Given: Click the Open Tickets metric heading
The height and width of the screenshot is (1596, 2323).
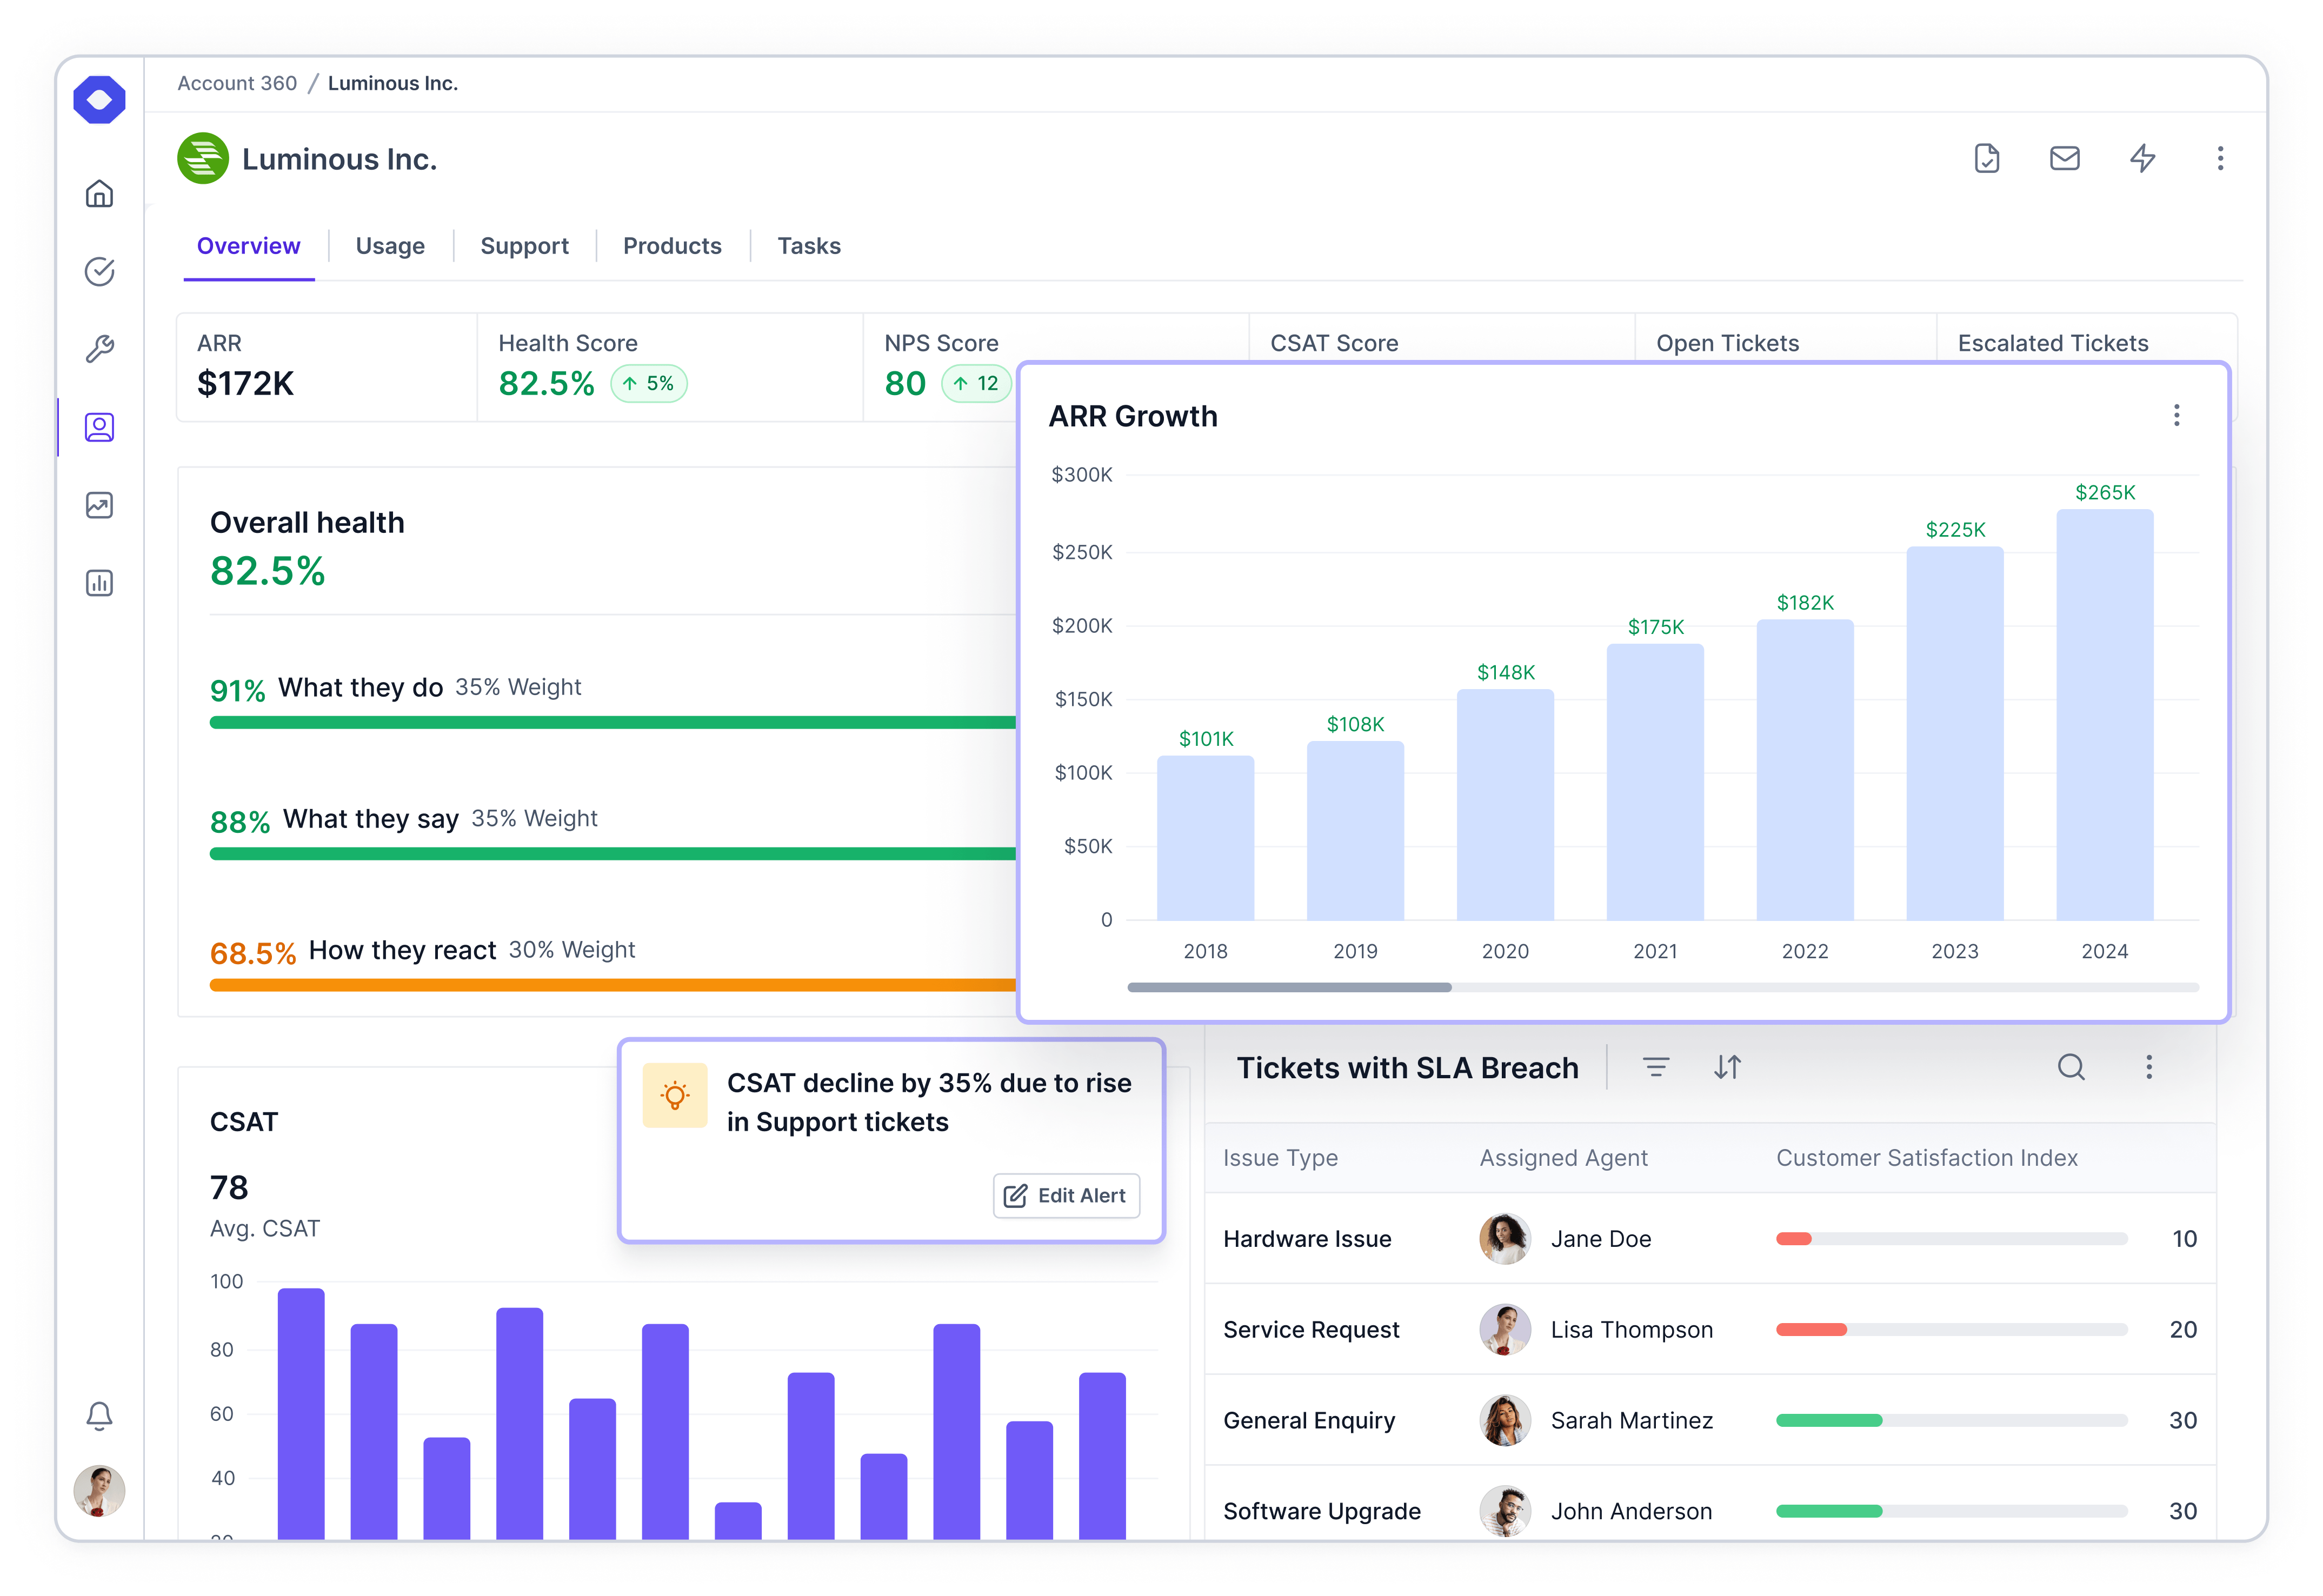Looking at the screenshot, I should point(1727,343).
